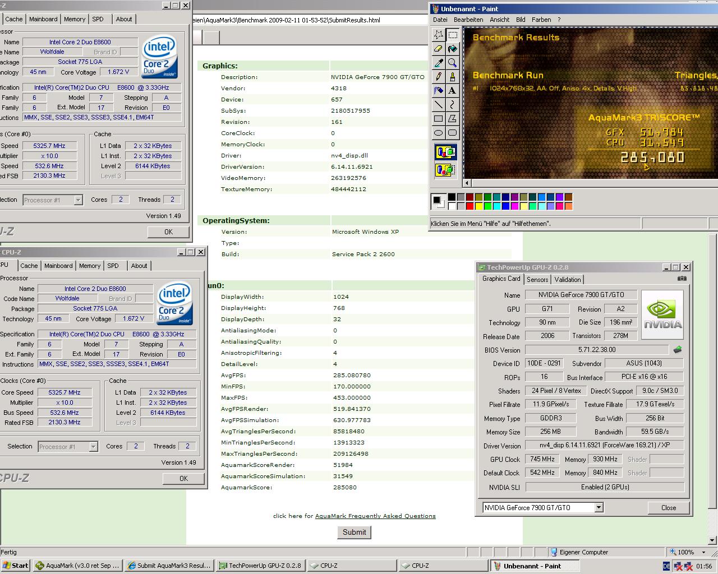Pick the Eraser tool in Paint
The image size is (718, 574).
pos(439,49)
